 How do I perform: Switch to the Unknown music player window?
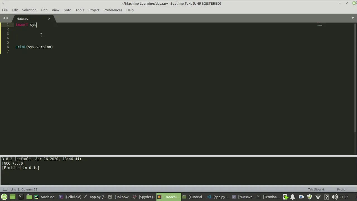click(120, 197)
